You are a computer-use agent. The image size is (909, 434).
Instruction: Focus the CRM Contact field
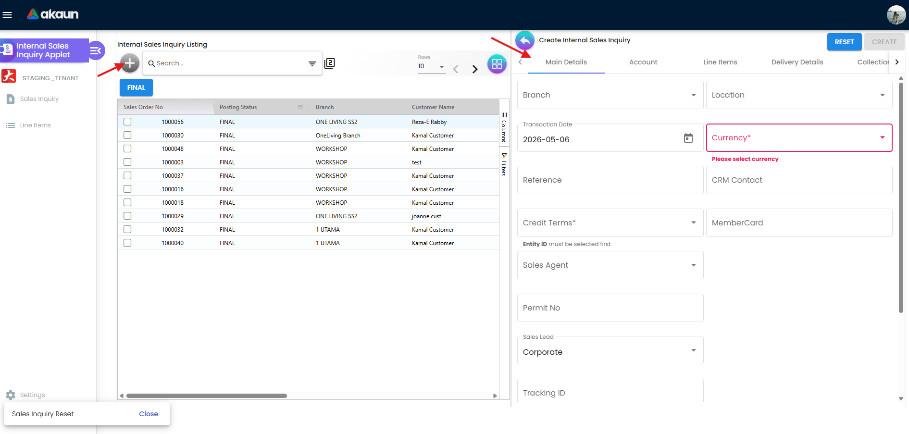799,180
